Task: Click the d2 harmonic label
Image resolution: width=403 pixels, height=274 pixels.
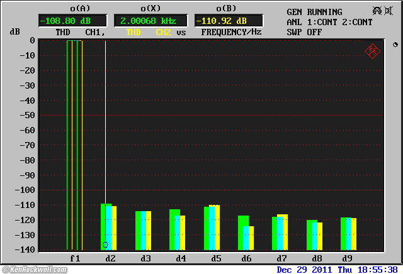Action: click(111, 258)
